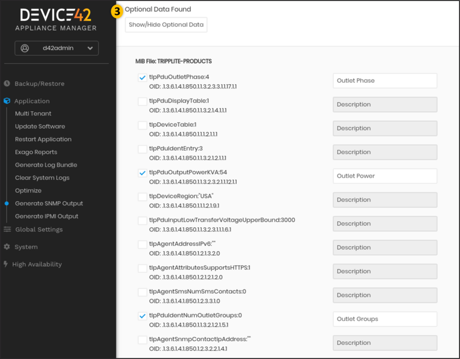Click the Global Settings list icon
This screenshot has width=460, height=359.
(7, 229)
